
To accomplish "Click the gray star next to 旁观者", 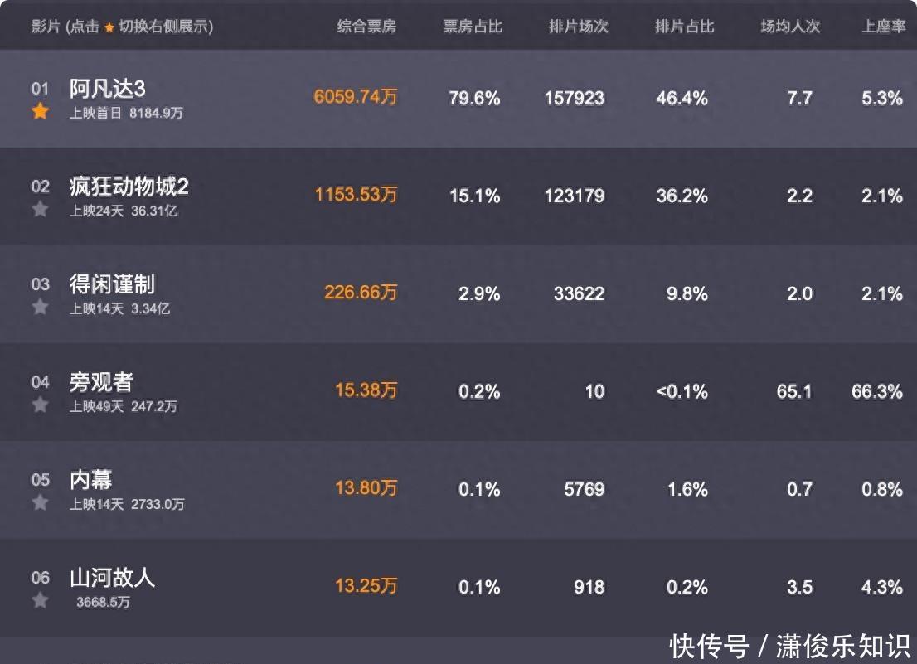I will coord(39,405).
